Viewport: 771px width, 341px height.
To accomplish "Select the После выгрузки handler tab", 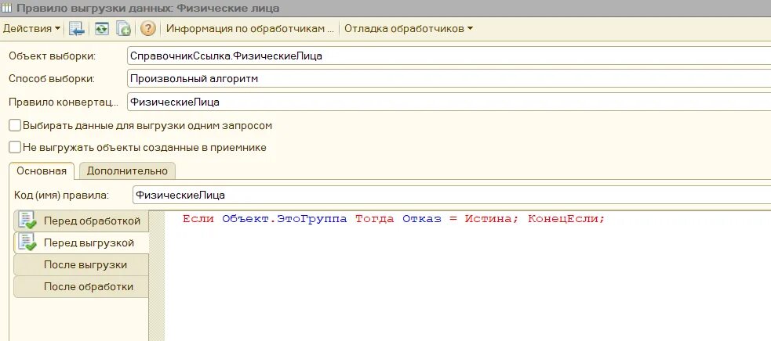I will point(81,265).
